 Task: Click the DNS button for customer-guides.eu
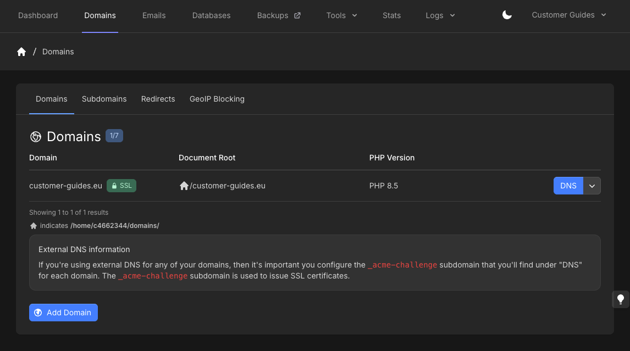(x=568, y=186)
